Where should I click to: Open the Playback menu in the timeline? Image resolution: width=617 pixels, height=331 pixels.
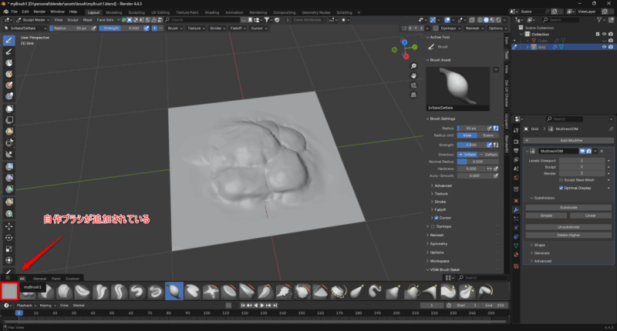pos(25,305)
